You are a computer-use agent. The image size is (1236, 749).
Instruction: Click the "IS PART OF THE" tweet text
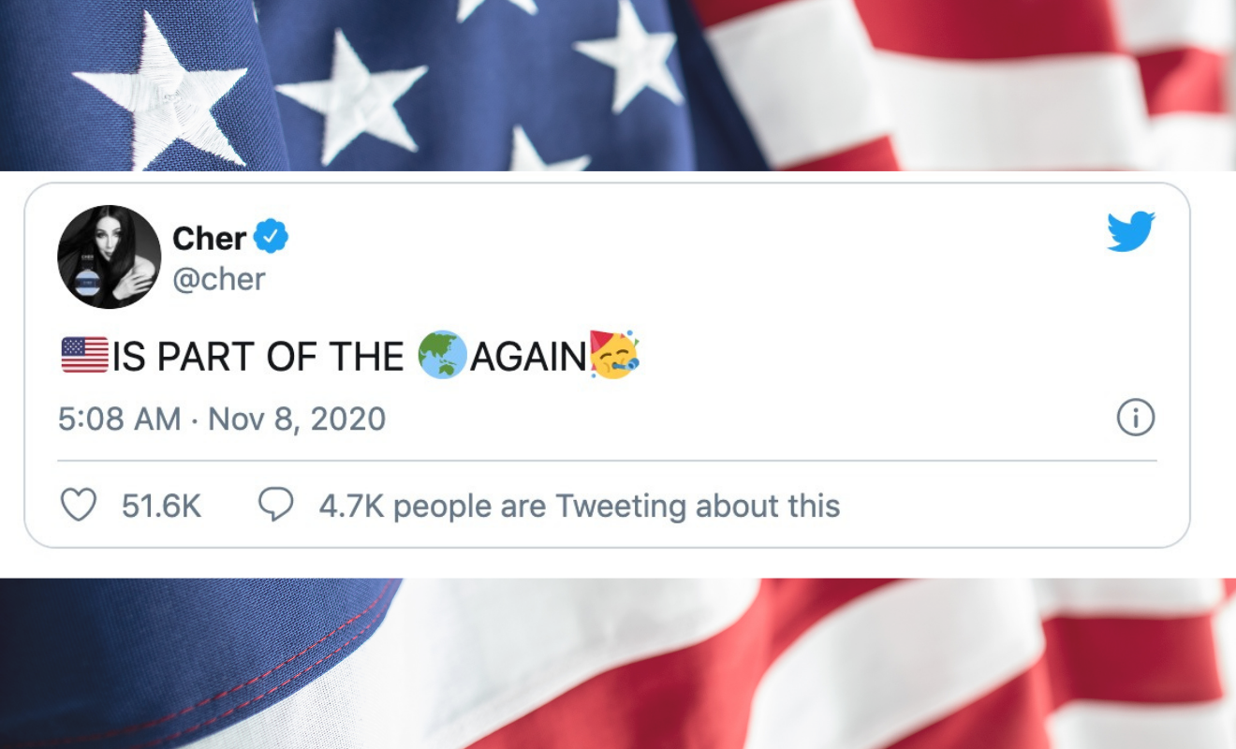[x=257, y=357]
